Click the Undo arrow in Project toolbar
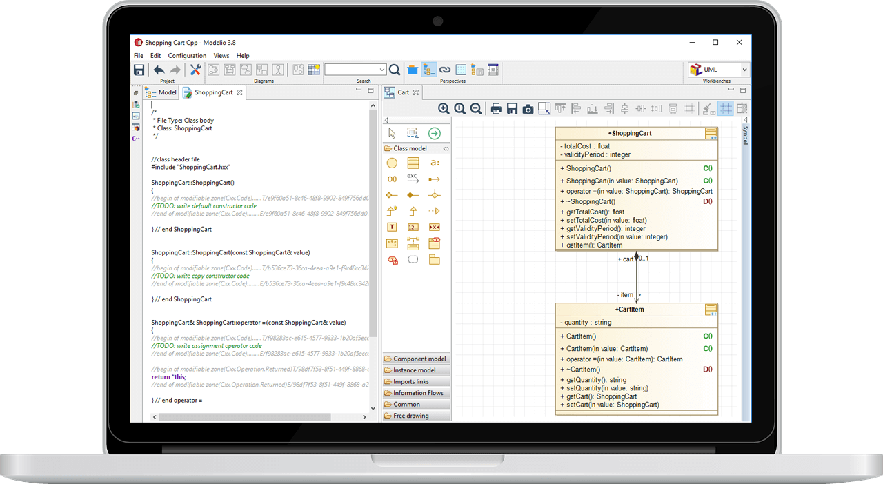This screenshot has width=883, height=484. point(159,70)
